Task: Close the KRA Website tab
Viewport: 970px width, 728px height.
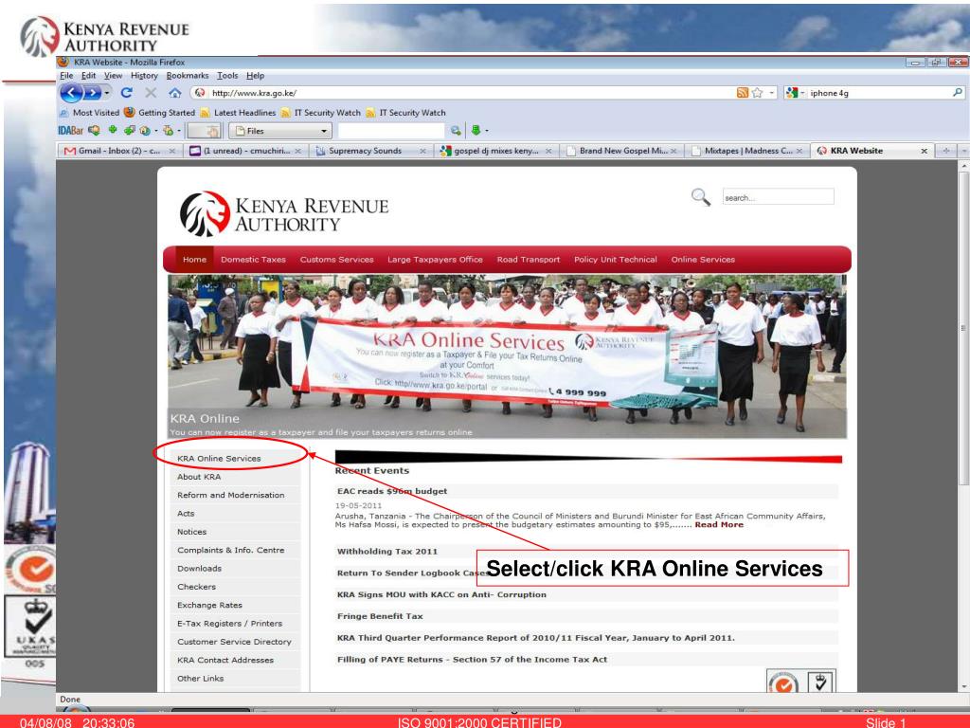Action: (924, 151)
